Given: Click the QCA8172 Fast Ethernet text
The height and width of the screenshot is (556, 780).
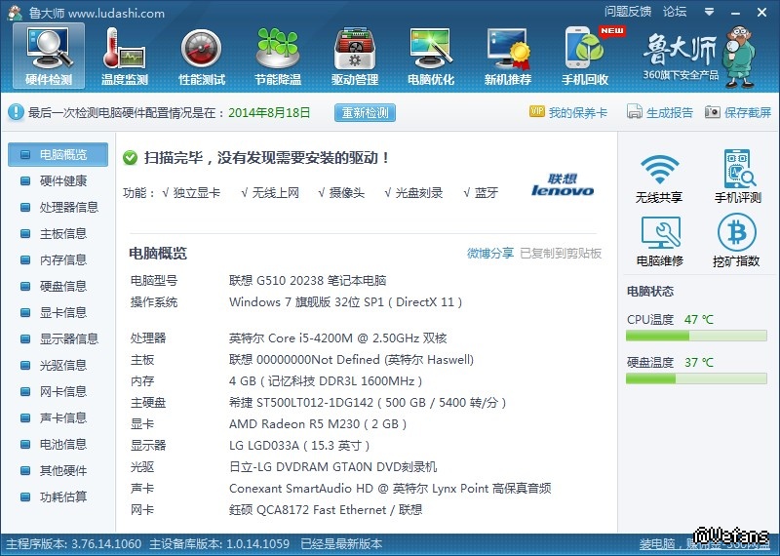Looking at the screenshot, I should (x=326, y=510).
